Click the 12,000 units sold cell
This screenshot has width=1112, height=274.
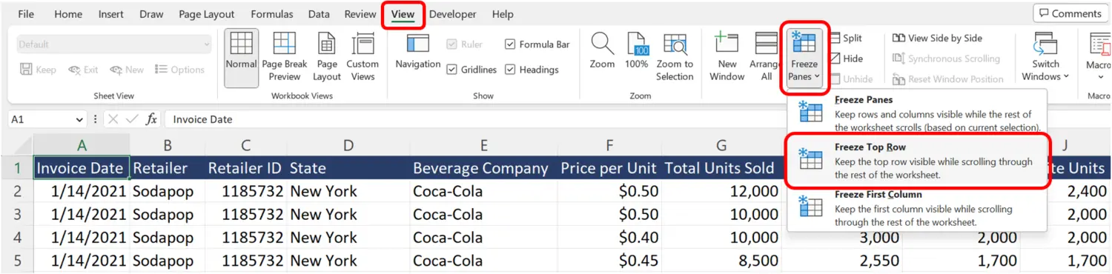[721, 191]
